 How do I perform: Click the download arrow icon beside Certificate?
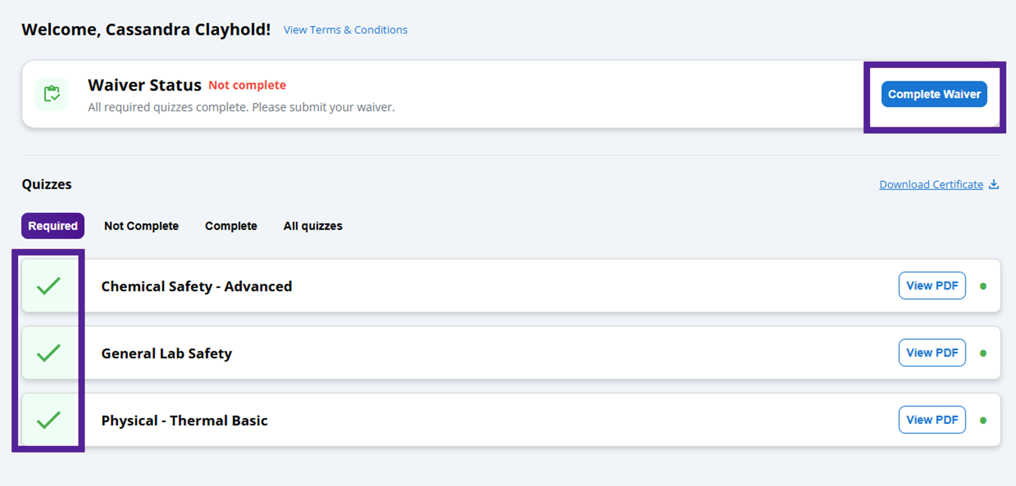[x=994, y=184]
